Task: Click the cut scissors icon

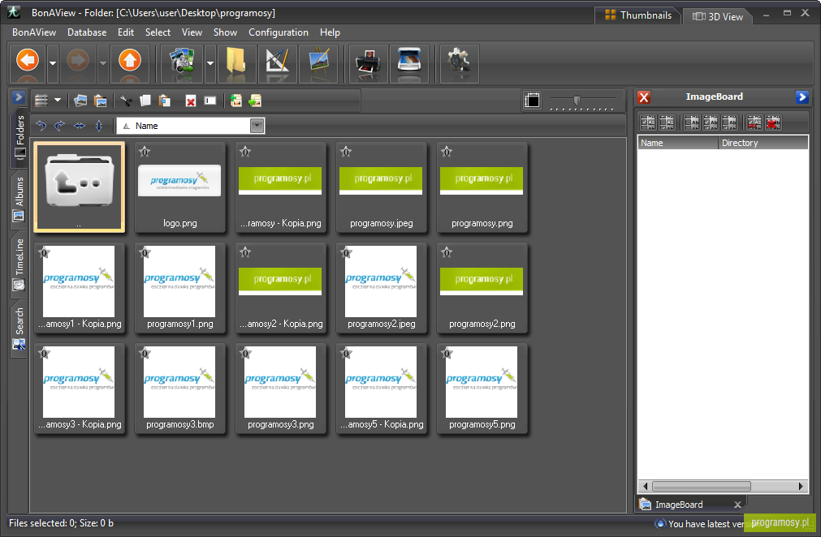Action: tap(126, 101)
